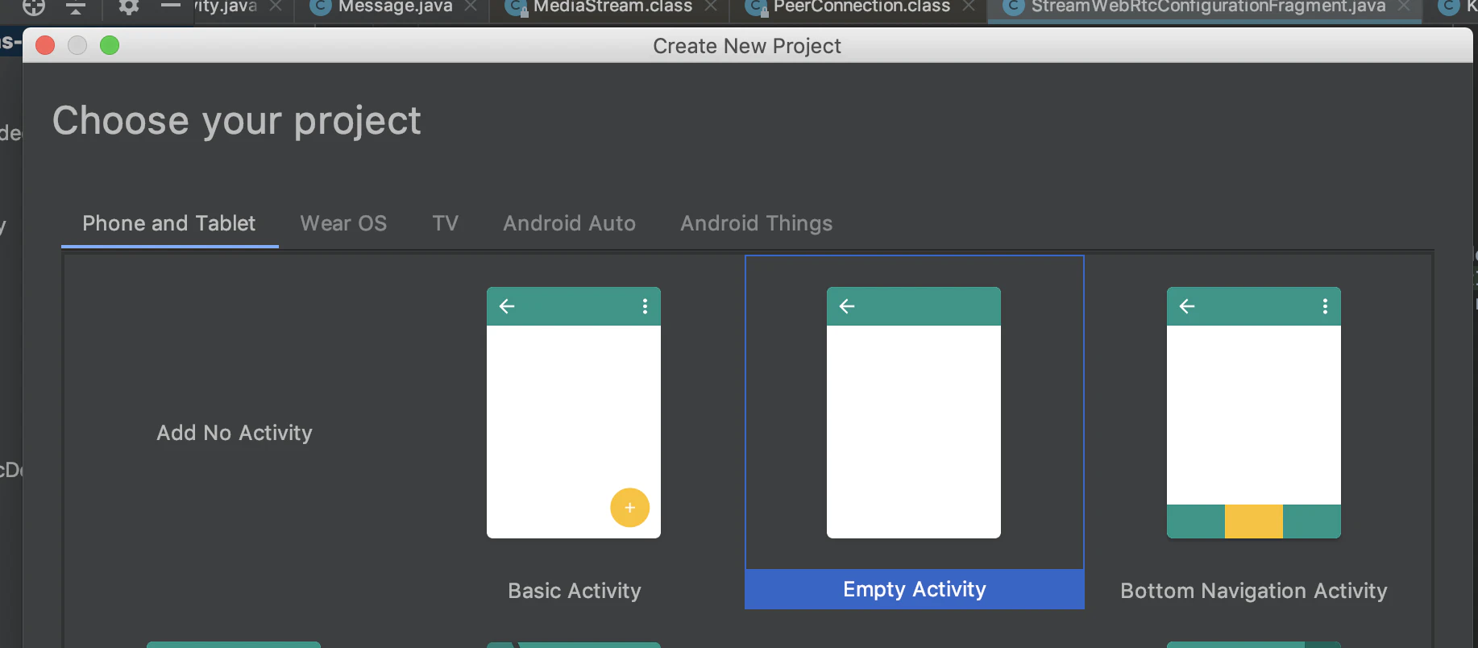Click the PeerConnection.class file icon

[756, 8]
